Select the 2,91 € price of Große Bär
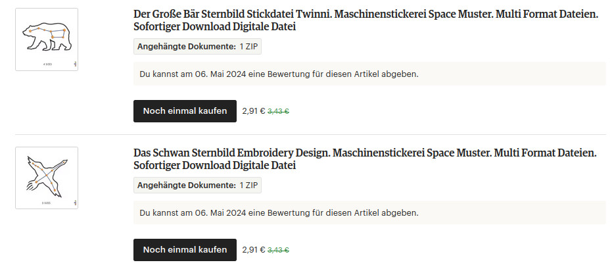This screenshot has width=612, height=271. coord(253,111)
